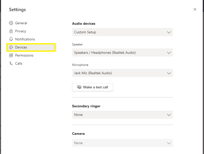Viewport: 204px width, 154px height.
Task: Switch to Privacy settings
Action: [21, 31]
